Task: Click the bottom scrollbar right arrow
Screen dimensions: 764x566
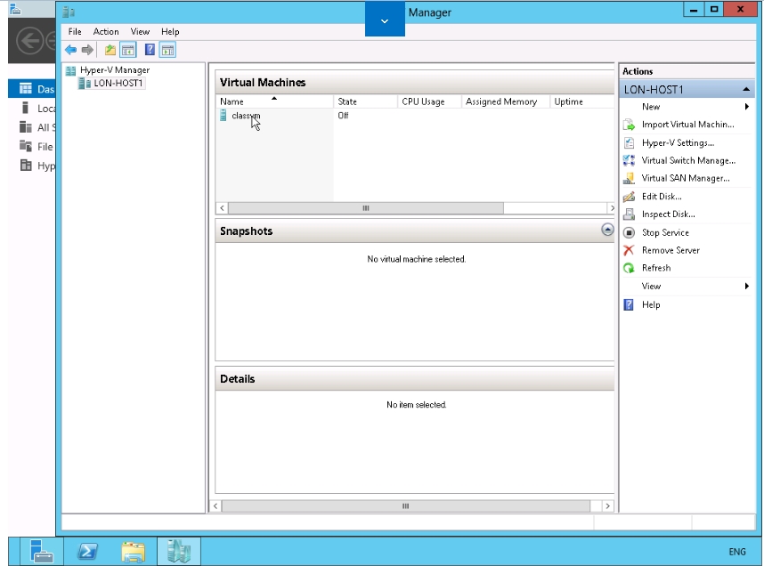Action: pos(607,506)
